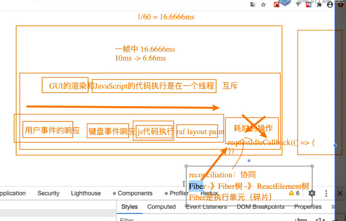Toggle the :hov element state button
Image resolution: width=346 pixels, height=221 pixels.
[301, 220]
